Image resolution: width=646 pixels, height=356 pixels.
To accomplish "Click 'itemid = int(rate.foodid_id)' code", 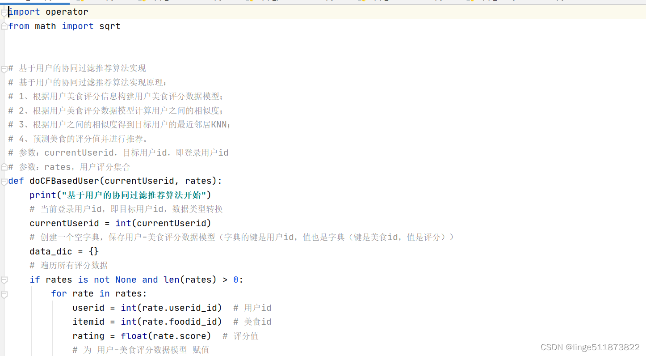I will pyautogui.click(x=147, y=322).
